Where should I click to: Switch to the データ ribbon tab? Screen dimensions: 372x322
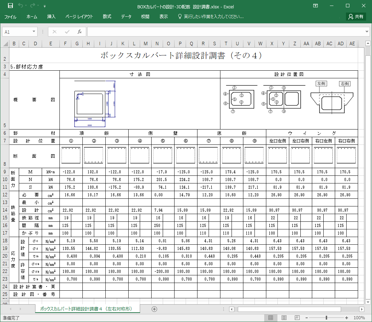[126, 17]
